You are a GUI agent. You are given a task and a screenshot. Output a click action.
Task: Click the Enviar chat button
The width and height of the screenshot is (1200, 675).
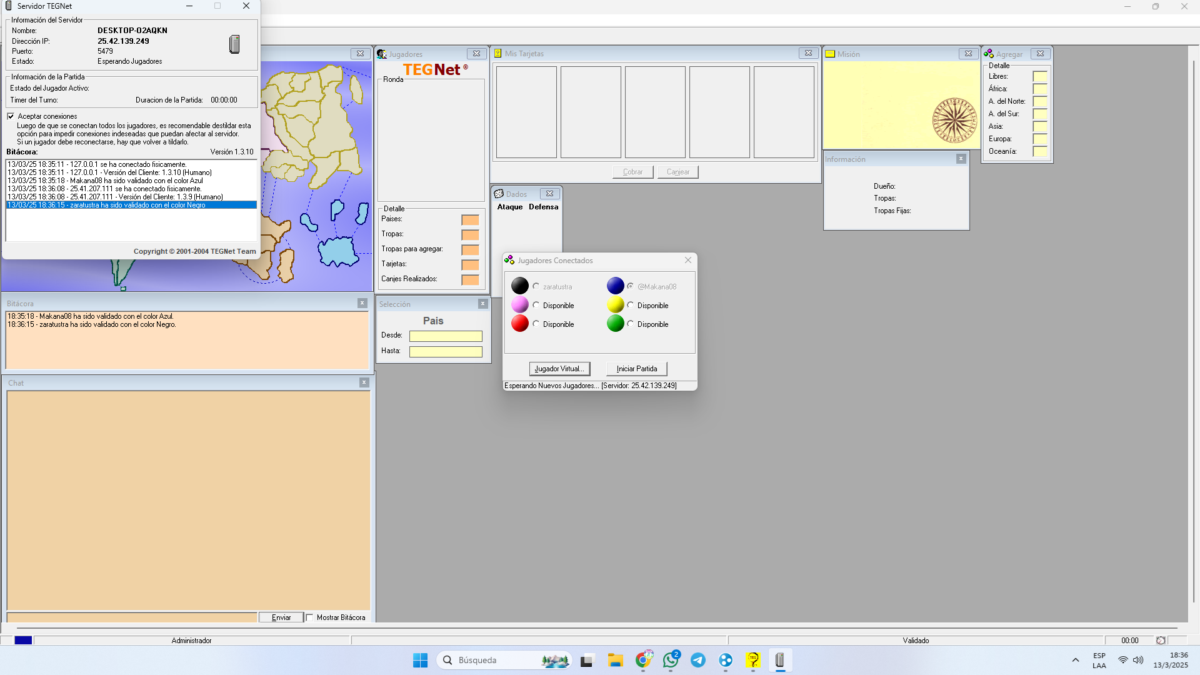[x=281, y=617]
